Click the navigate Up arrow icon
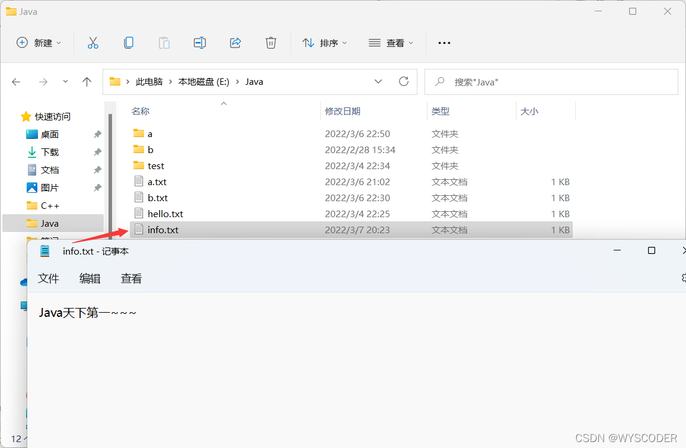This screenshot has width=686, height=448. click(87, 81)
